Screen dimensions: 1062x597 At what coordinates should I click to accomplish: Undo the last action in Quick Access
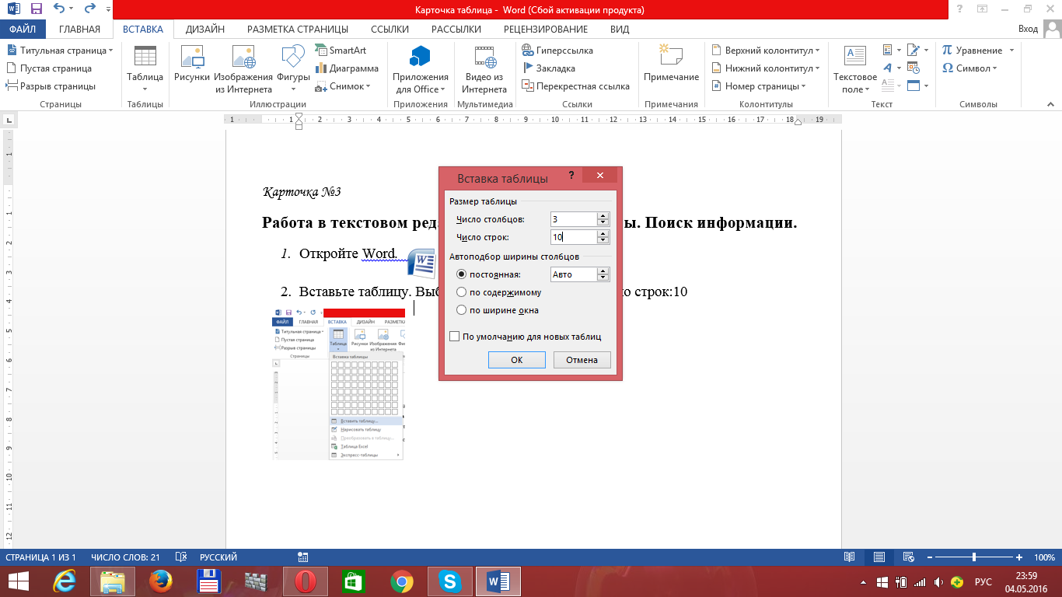tap(60, 9)
